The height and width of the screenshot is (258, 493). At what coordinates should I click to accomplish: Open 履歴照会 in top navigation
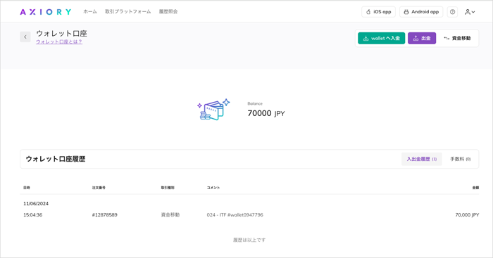168,12
